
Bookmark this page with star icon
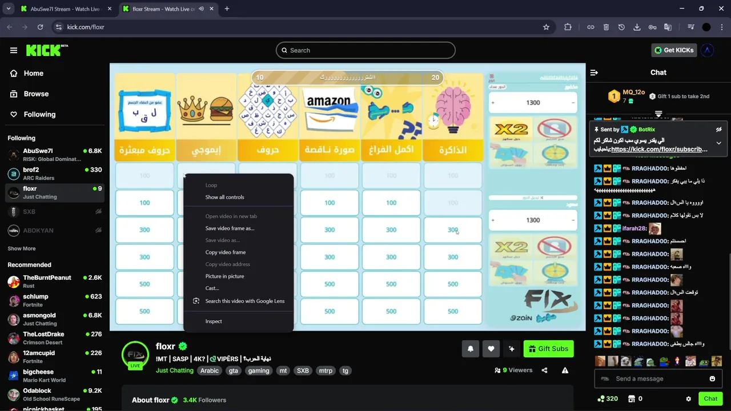click(546, 27)
